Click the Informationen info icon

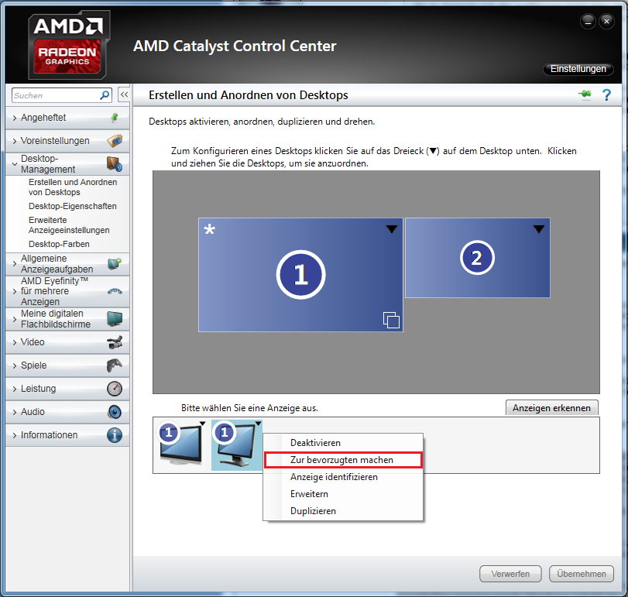click(x=115, y=435)
